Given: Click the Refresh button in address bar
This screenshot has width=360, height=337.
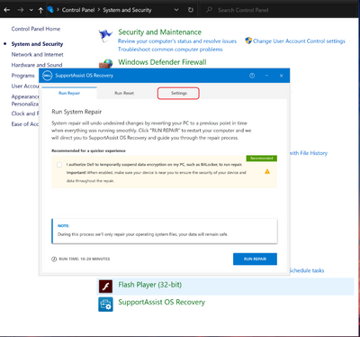Looking at the screenshot, I should pos(191,10).
